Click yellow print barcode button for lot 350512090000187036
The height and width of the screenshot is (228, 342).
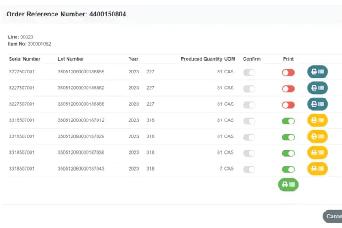coord(317,152)
